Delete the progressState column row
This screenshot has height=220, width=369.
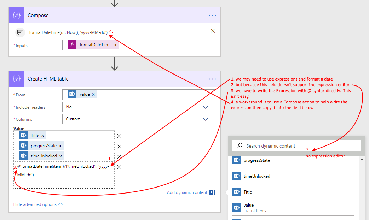119,146
